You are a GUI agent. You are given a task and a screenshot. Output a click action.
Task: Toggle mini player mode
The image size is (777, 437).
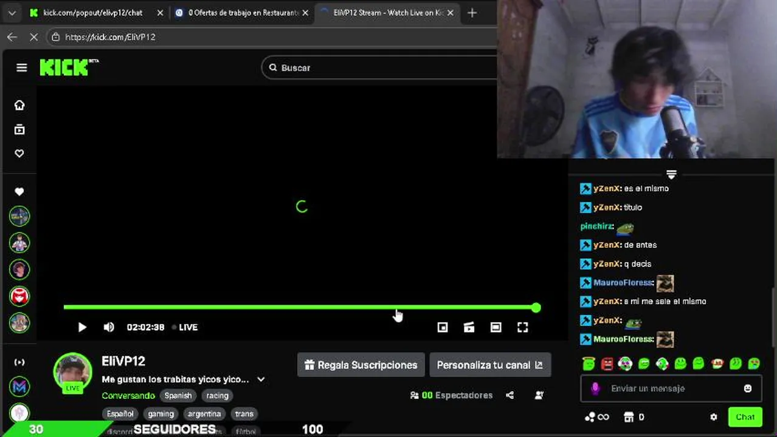(443, 327)
